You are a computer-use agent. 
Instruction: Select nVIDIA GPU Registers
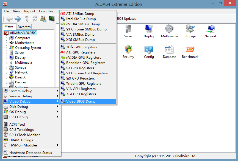pos(88,57)
